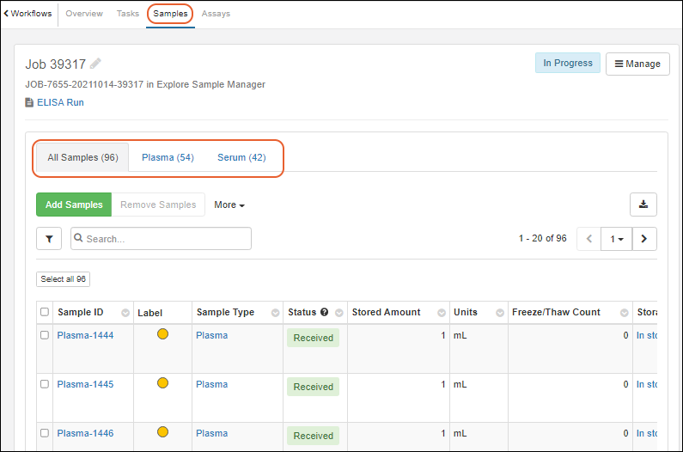
Task: Go to next page with right arrow
Action: pos(644,239)
